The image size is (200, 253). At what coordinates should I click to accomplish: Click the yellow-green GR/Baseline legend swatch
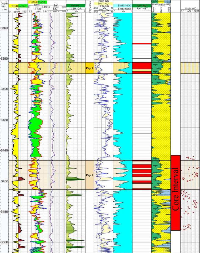(19, 6)
